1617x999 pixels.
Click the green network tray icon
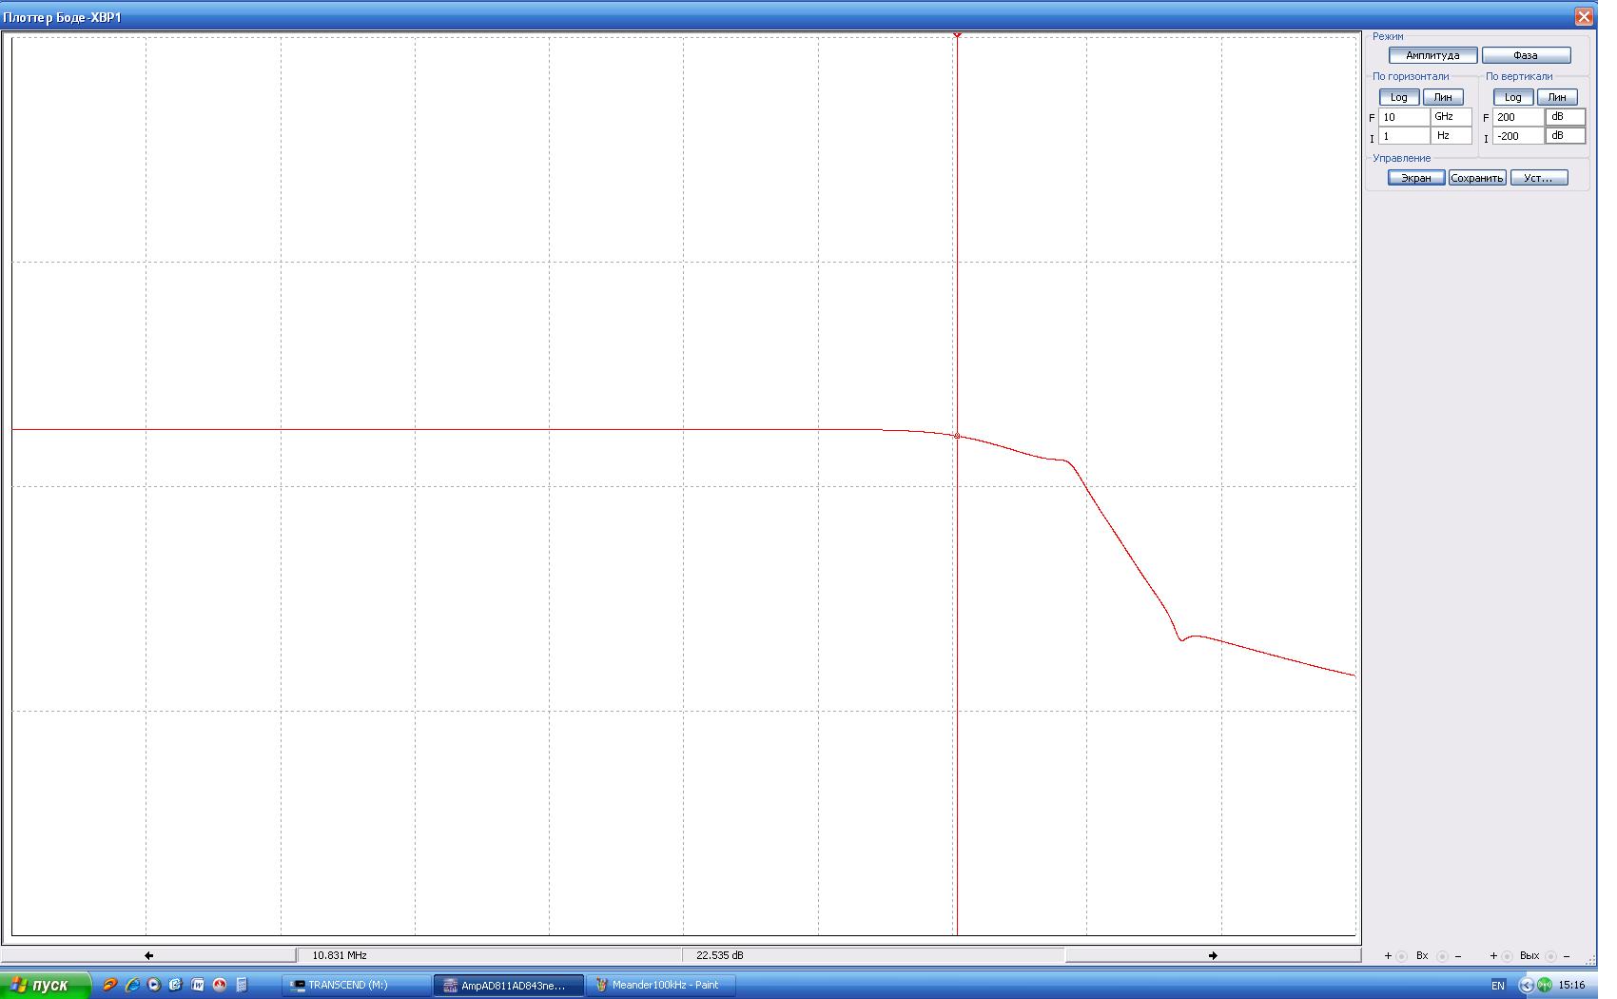1545,986
